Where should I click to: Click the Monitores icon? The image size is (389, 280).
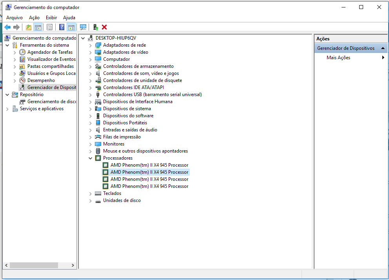point(98,144)
